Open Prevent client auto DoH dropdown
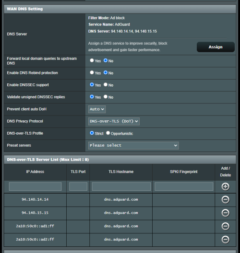The image size is (240, 253). coord(97,109)
